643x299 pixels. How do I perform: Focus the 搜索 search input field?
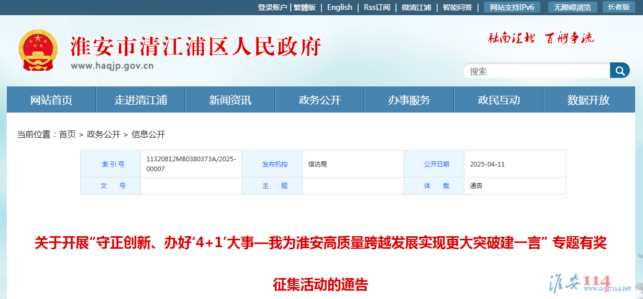coord(536,71)
